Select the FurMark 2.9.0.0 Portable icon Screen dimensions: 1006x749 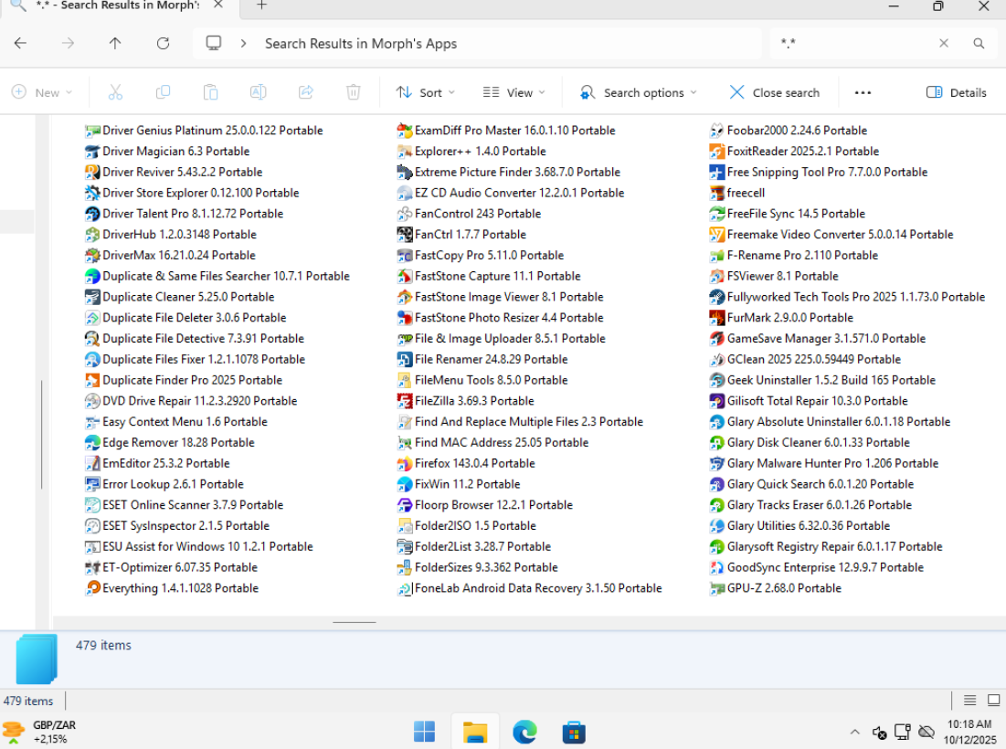click(718, 318)
